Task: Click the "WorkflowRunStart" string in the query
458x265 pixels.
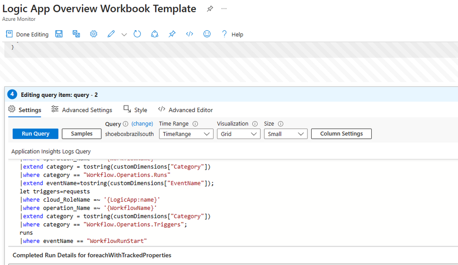Action: (117, 241)
